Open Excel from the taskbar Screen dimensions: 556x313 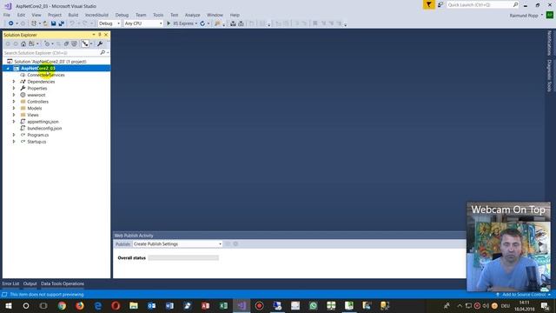click(x=223, y=305)
